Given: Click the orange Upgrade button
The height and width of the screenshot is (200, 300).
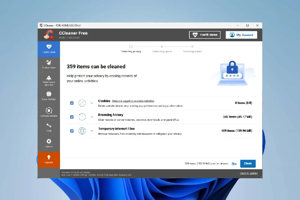Looking at the screenshot, I should point(49,159).
